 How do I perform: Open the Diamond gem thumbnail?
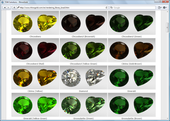(83, 77)
